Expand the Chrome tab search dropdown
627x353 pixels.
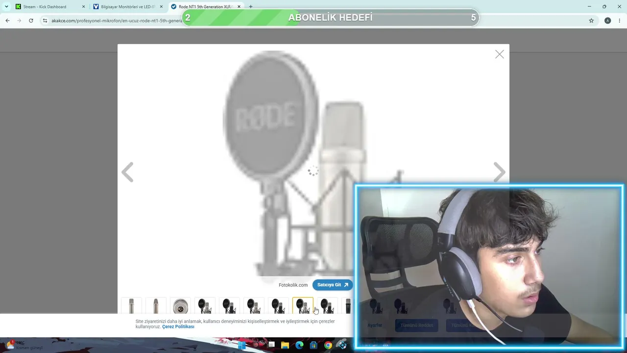coord(6,7)
